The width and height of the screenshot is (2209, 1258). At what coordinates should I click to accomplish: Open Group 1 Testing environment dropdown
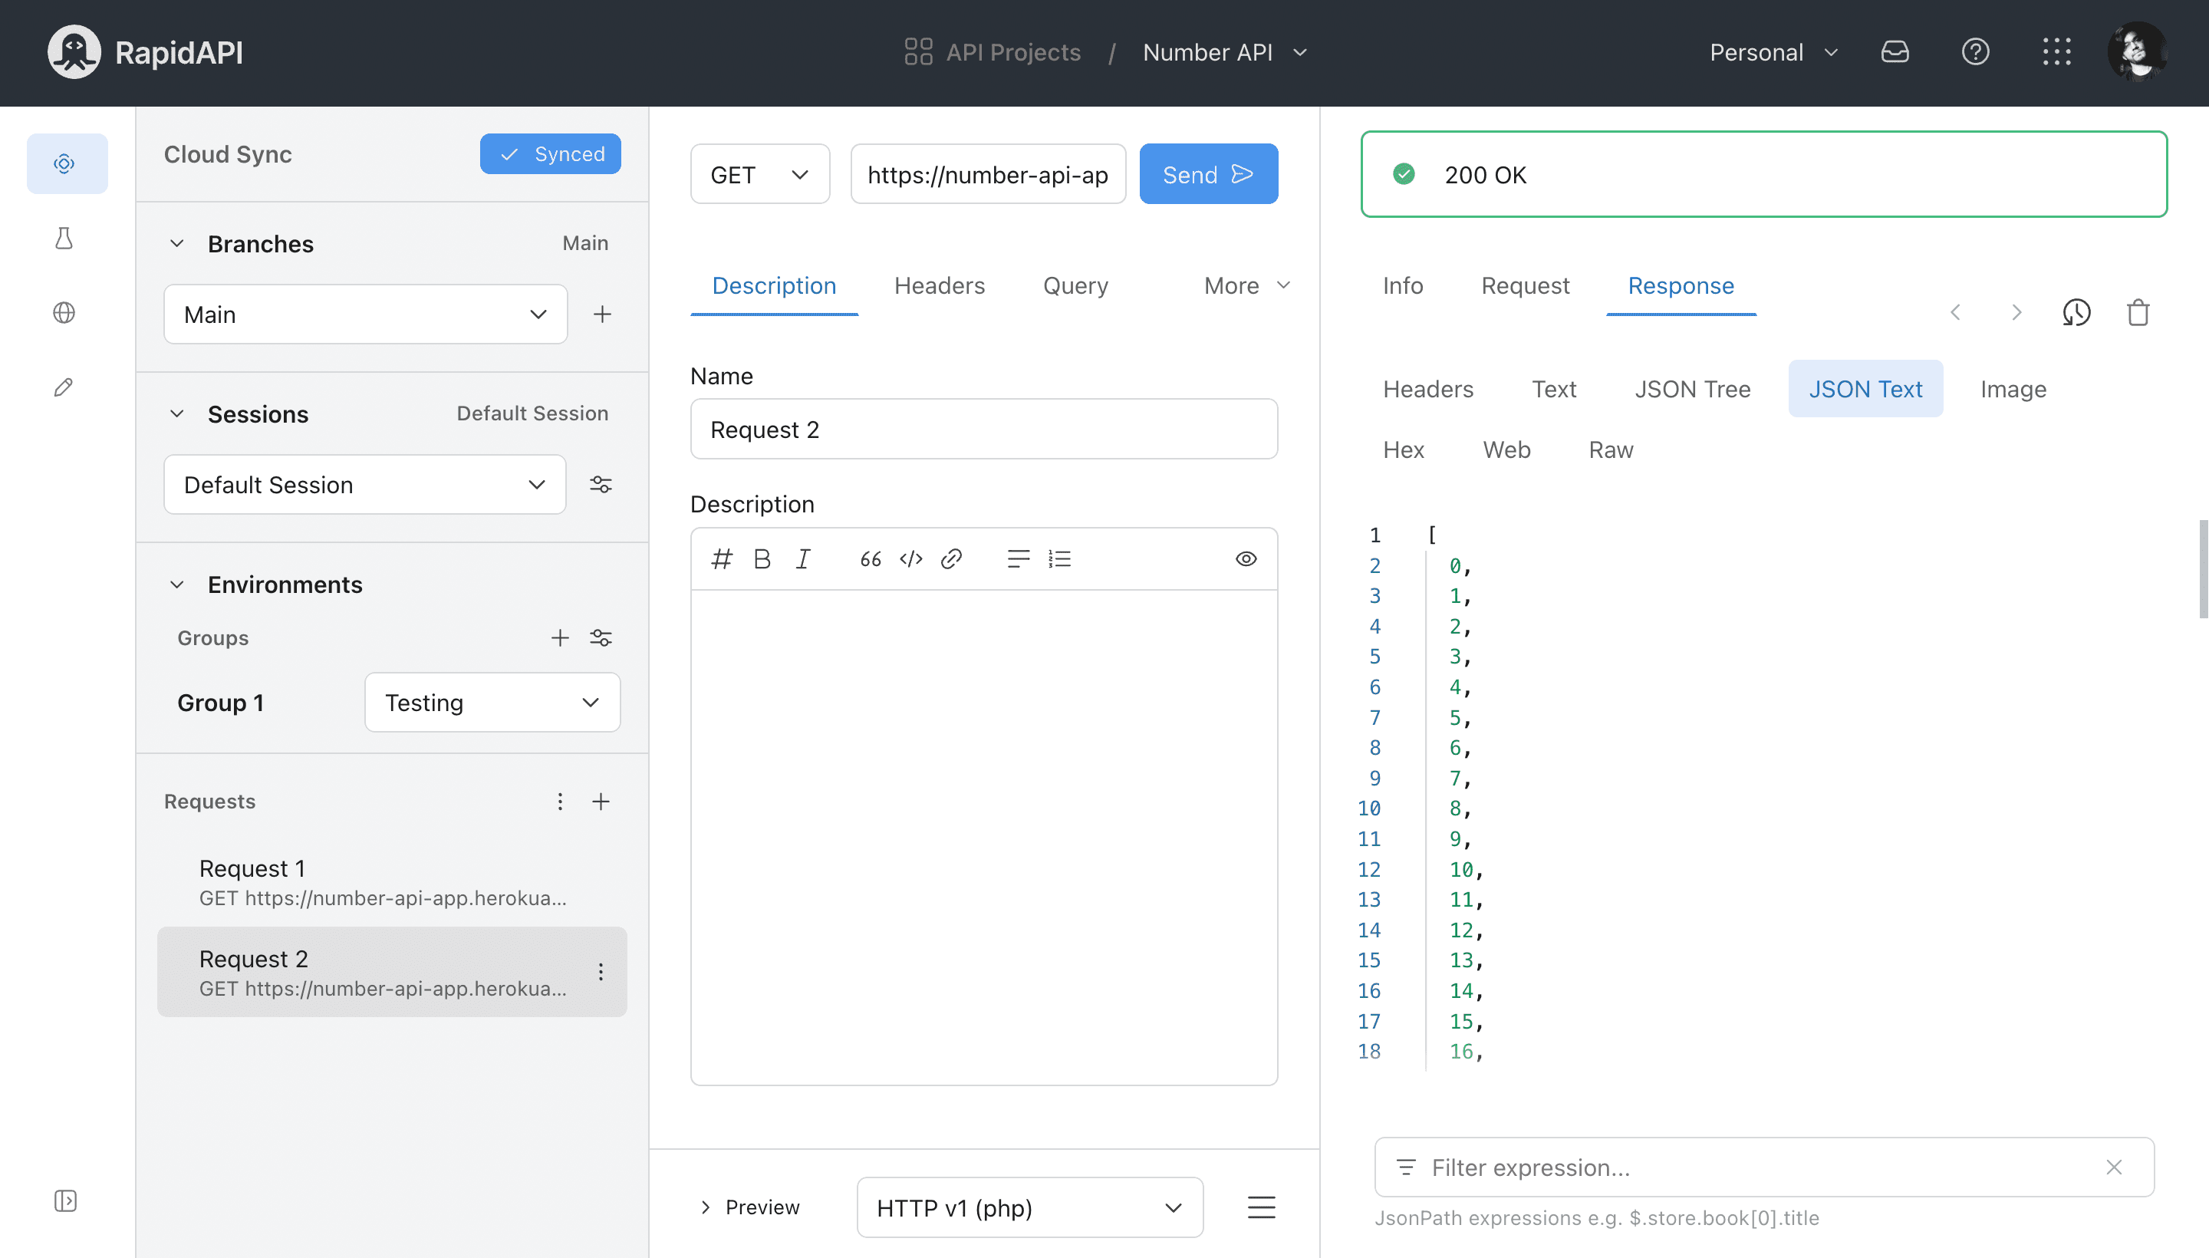click(492, 703)
